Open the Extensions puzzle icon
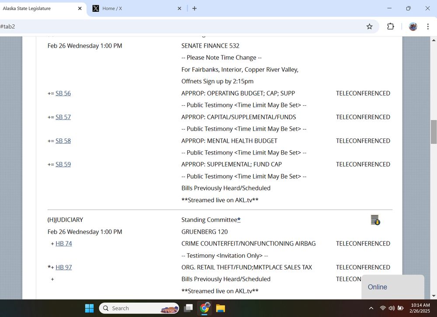Image resolution: width=437 pixels, height=317 pixels. click(390, 27)
